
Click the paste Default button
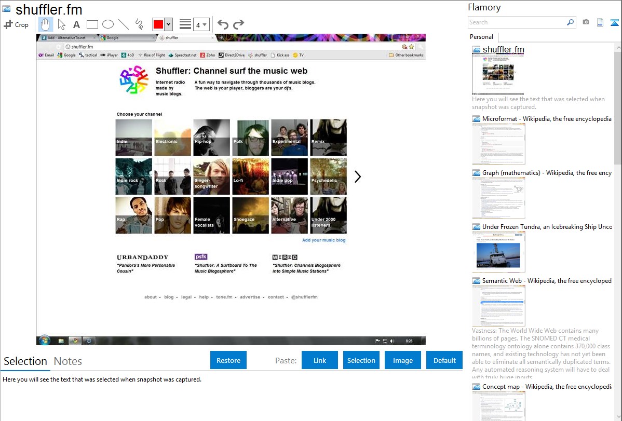coord(444,360)
